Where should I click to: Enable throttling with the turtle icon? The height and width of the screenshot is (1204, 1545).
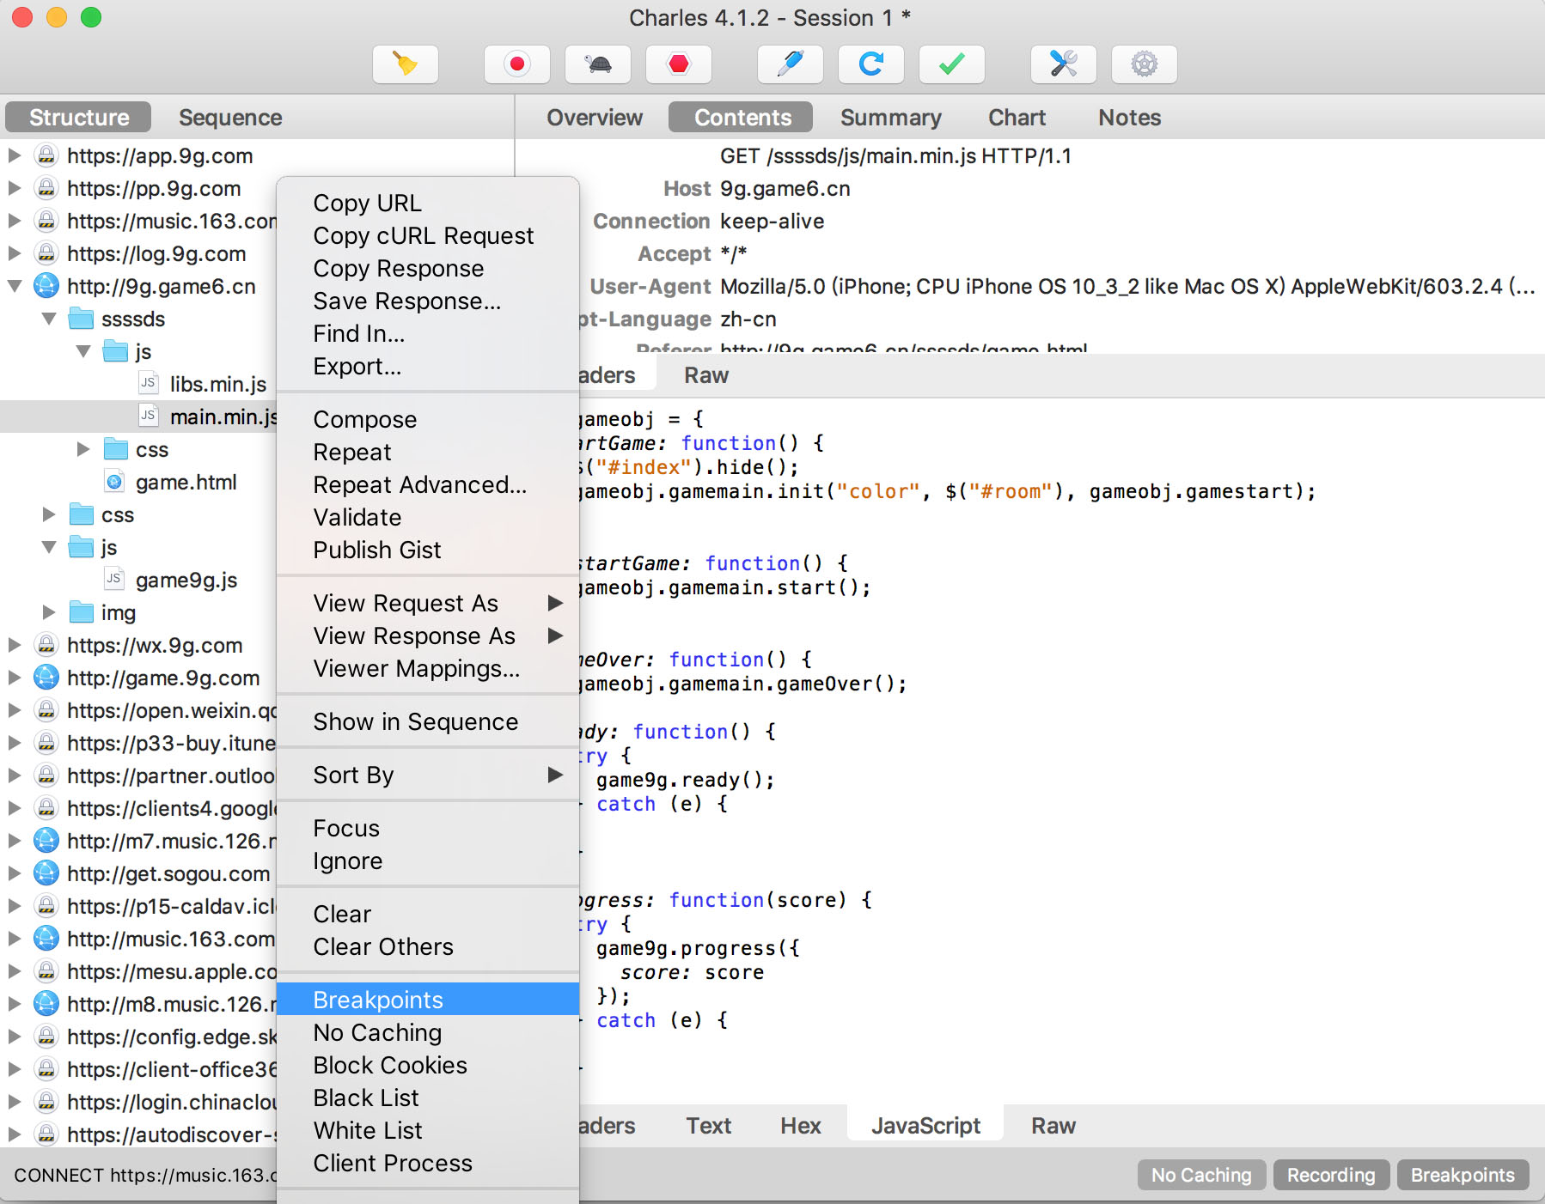597,64
